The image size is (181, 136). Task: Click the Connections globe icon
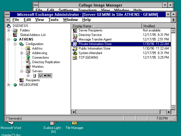click(28, 58)
